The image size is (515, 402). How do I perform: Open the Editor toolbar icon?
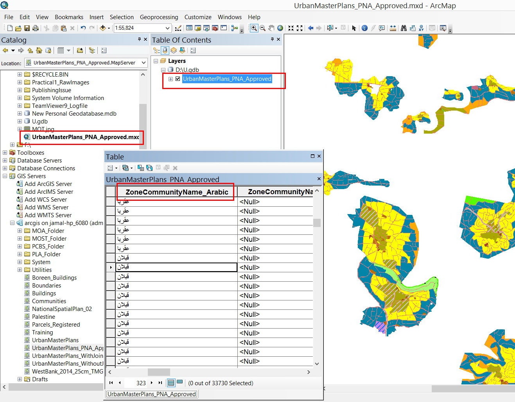pyautogui.click(x=178, y=28)
